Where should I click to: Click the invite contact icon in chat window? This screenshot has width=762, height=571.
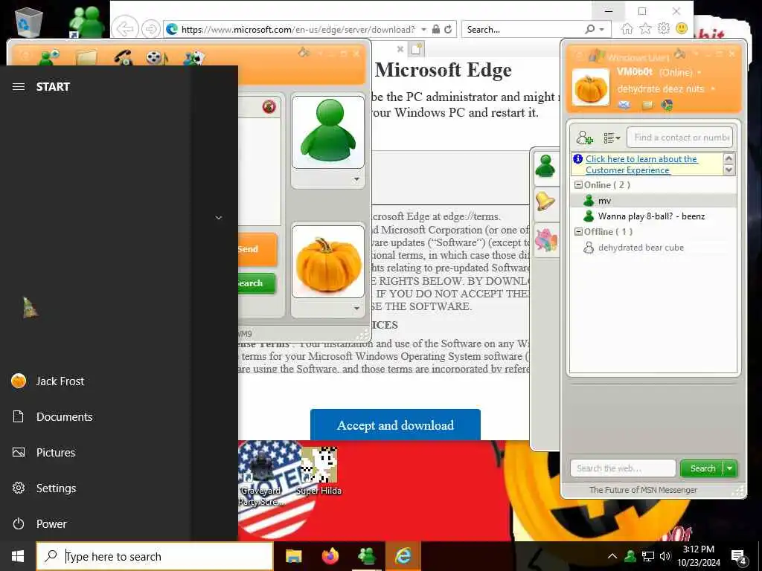pos(48,57)
